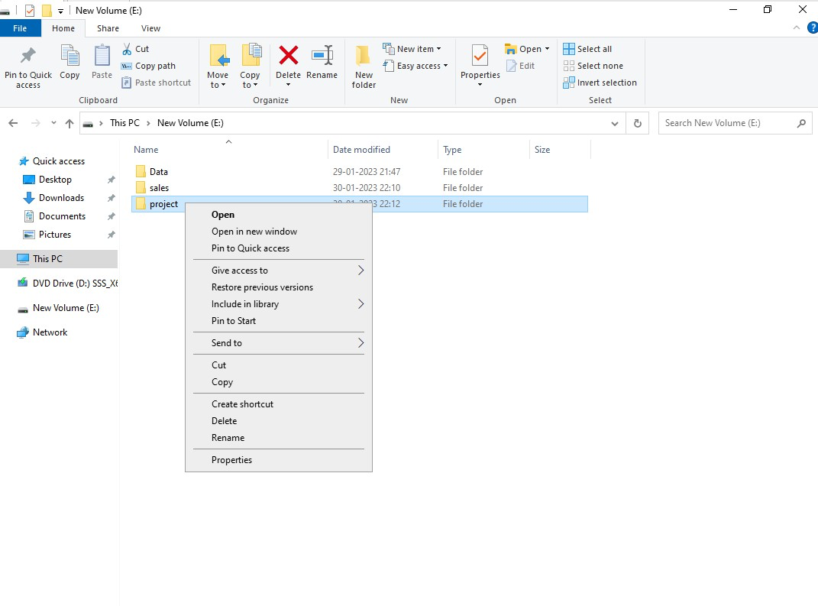Viewport: 818px width, 606px height.
Task: Click the quick access toolbar new folder icon
Action: tap(47, 11)
